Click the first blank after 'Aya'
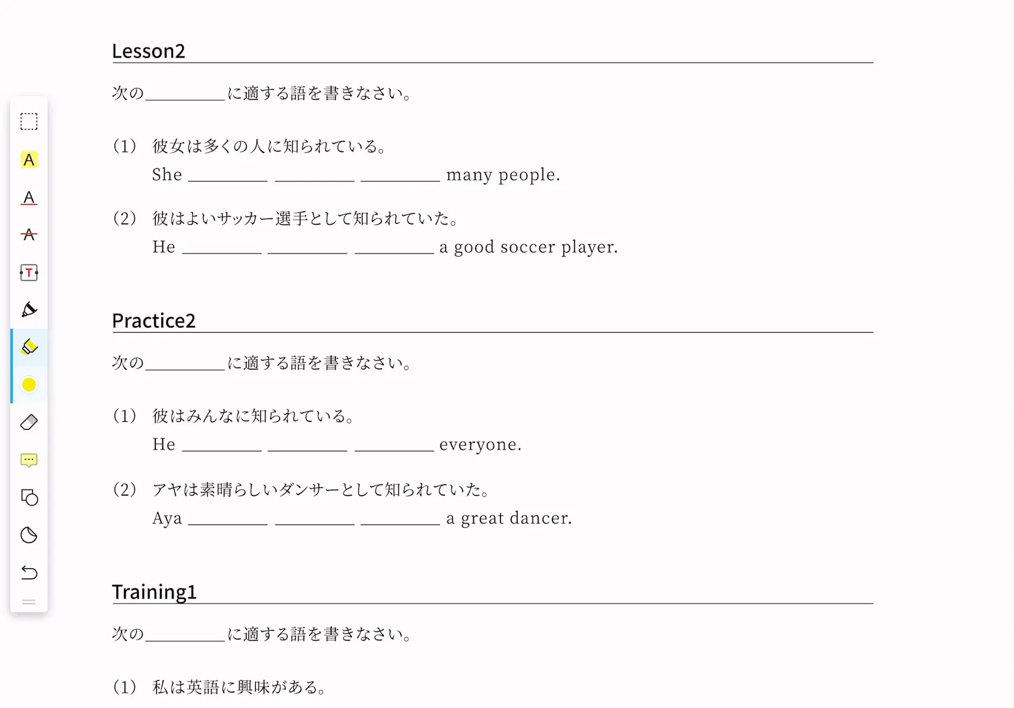1014x708 pixels. coord(228,519)
